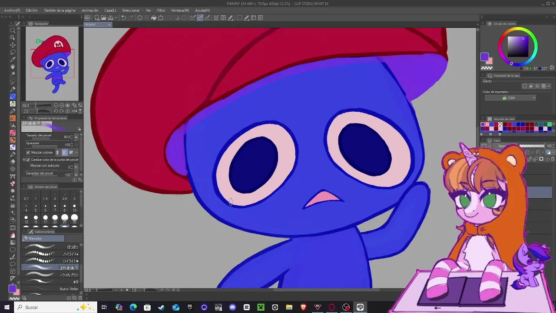
Task: Toggle Mezclar colores checkbox
Action: tap(28, 153)
